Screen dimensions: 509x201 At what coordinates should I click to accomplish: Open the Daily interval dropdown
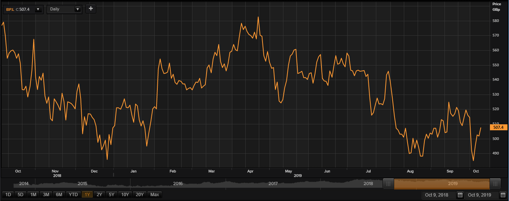[x=78, y=9]
